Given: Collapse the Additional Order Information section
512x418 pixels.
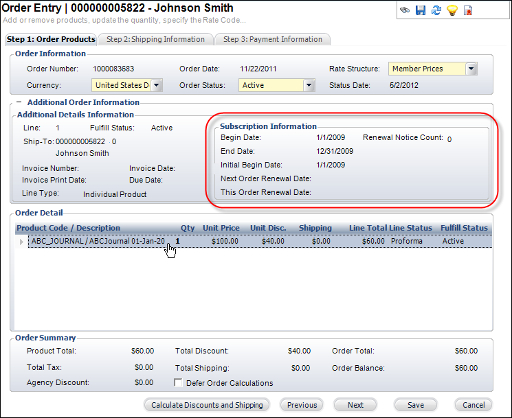Looking at the screenshot, I should 19,102.
